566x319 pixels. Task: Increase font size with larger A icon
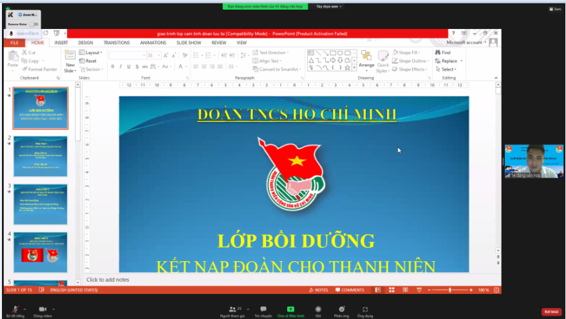coord(165,55)
